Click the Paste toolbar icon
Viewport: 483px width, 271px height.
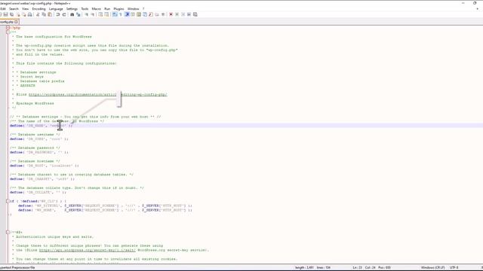50,14
